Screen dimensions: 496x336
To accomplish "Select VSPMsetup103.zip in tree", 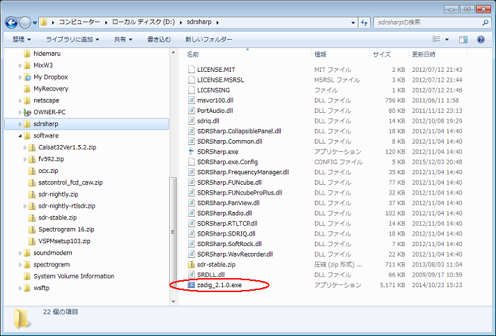I will click(x=64, y=241).
